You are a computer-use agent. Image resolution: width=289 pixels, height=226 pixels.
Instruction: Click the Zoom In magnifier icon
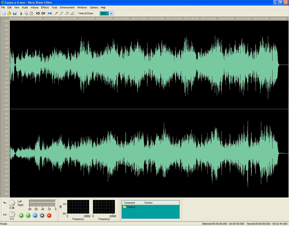pyautogui.click(x=56, y=14)
